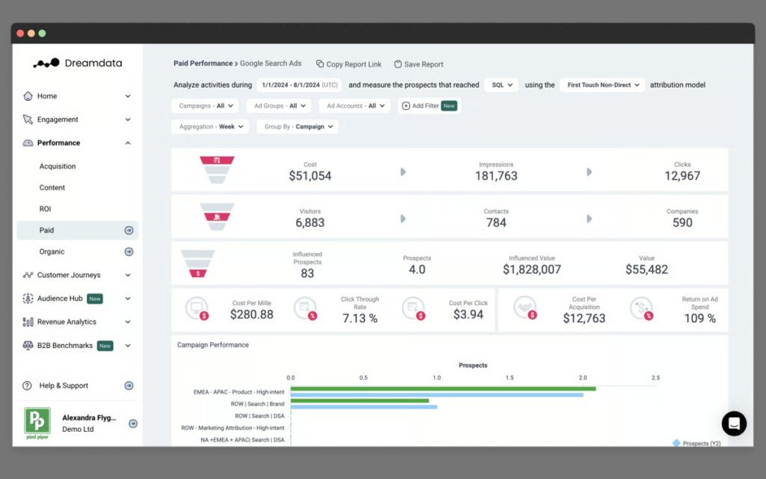Open the chat bubble widget
The image size is (766, 479).
[x=734, y=424]
